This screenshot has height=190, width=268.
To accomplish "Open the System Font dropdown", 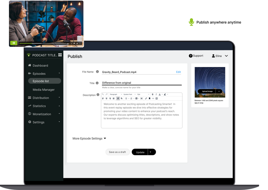I will tap(129, 94).
